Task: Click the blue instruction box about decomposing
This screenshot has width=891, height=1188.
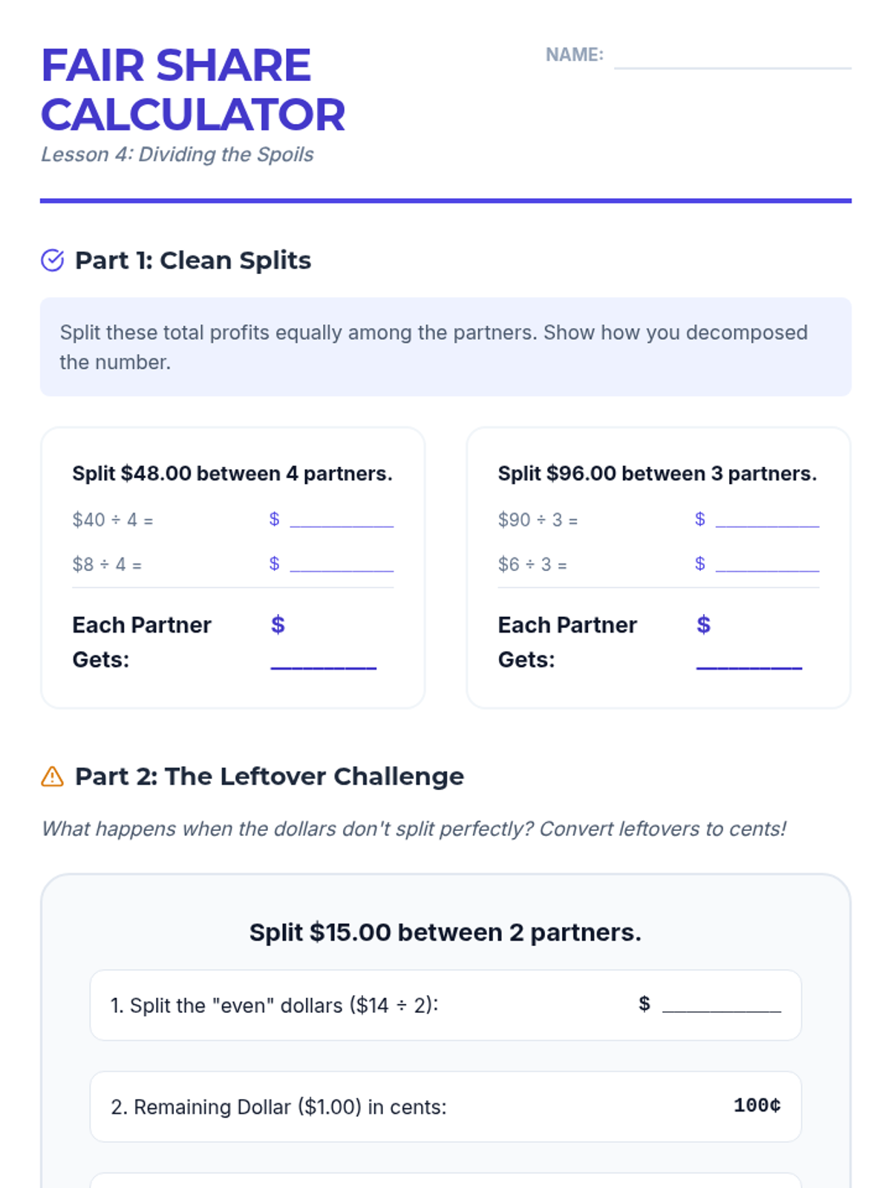Action: pos(446,347)
